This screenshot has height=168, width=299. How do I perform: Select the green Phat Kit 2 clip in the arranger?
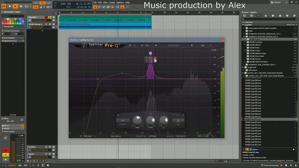pos(105,19)
